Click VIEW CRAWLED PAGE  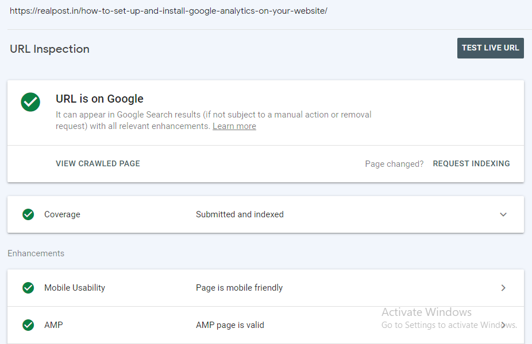click(98, 163)
